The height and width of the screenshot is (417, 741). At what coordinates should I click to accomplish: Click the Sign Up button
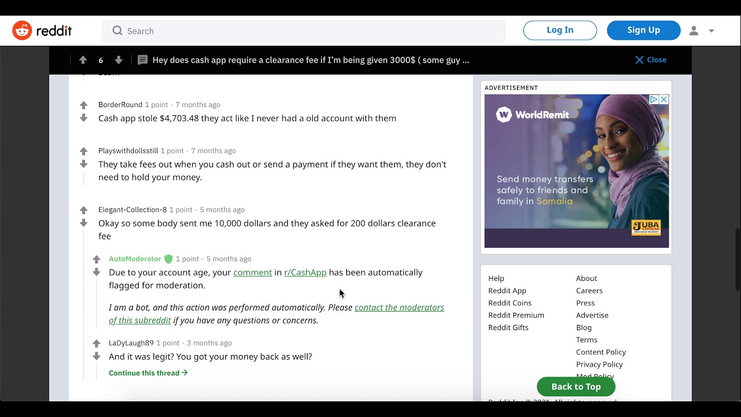click(x=643, y=30)
